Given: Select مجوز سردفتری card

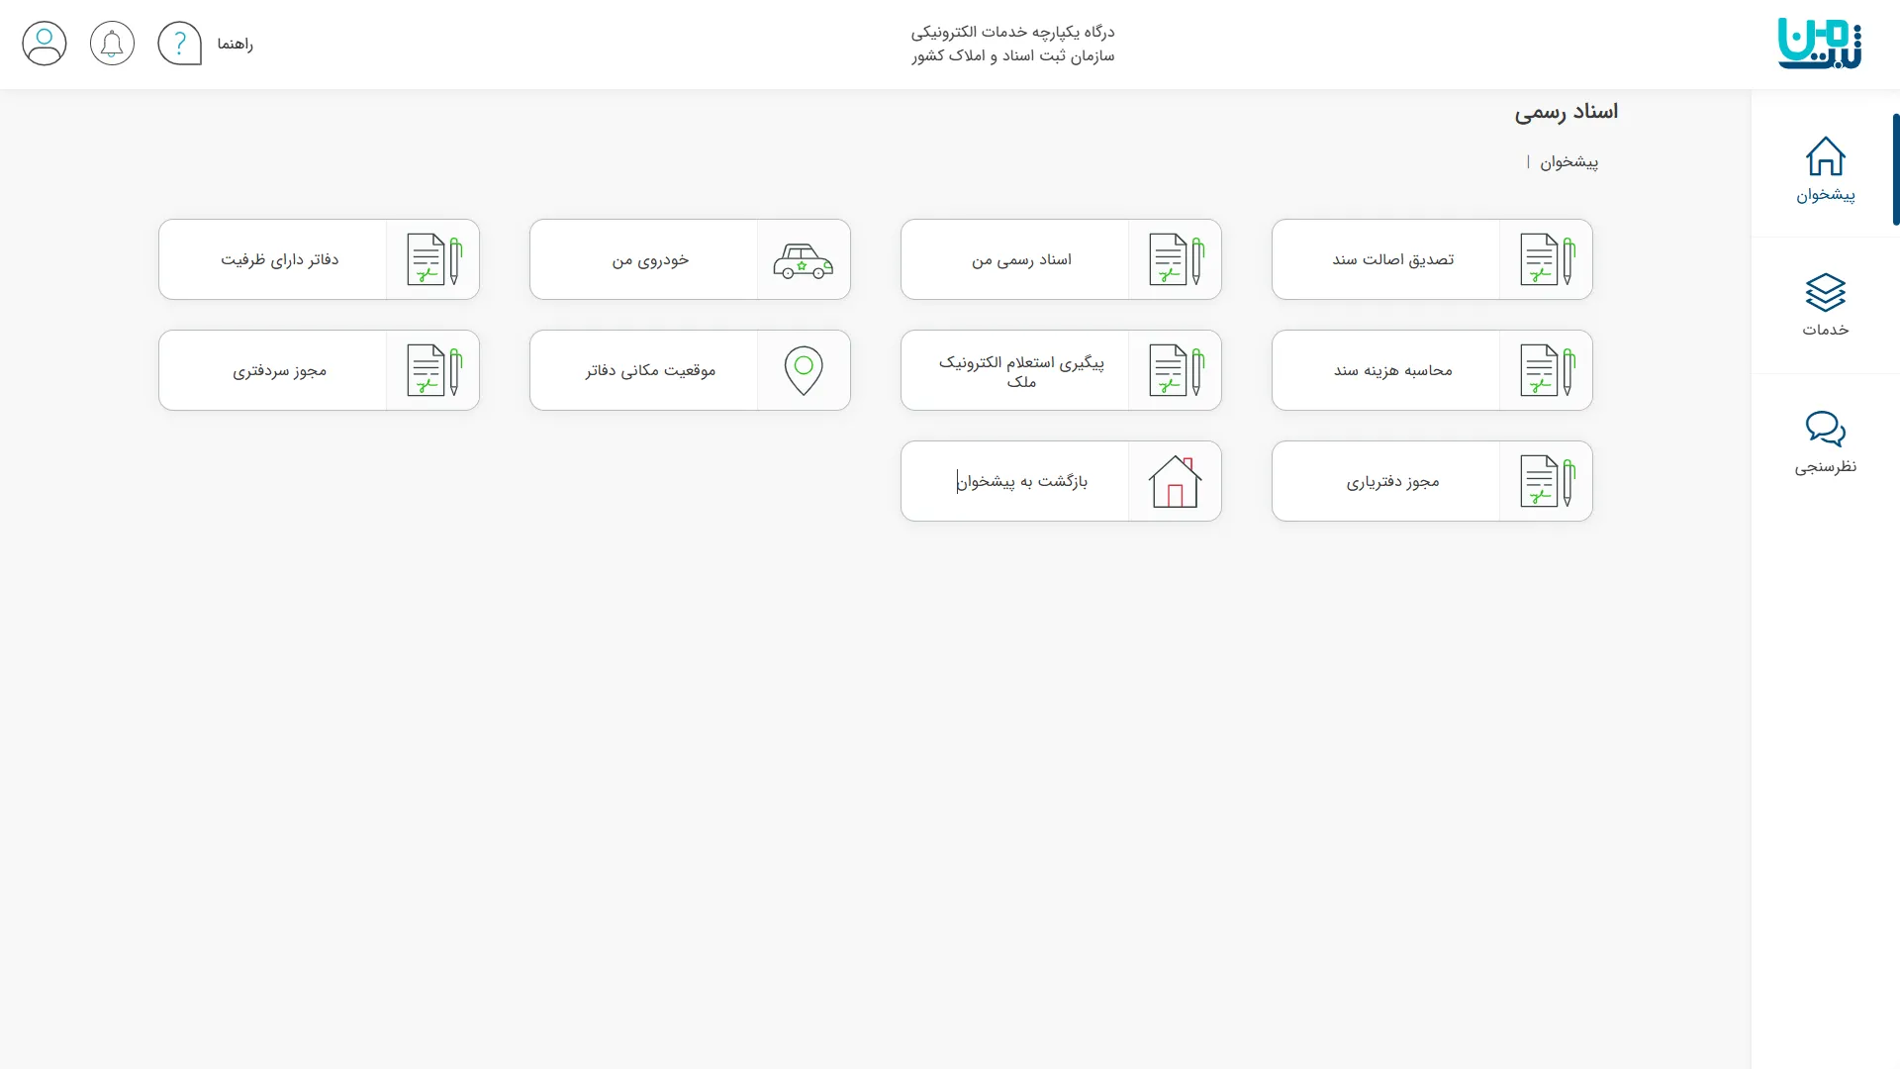Looking at the screenshot, I should click(x=279, y=370).
